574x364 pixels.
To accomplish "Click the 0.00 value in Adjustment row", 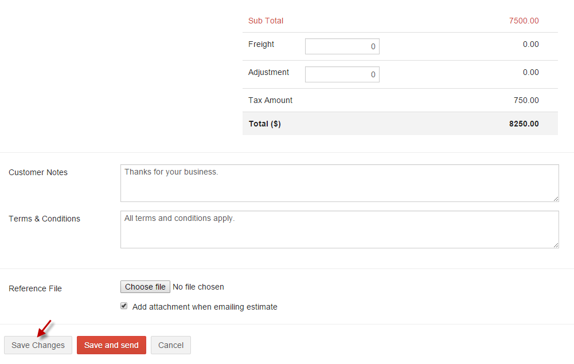I will click(531, 72).
